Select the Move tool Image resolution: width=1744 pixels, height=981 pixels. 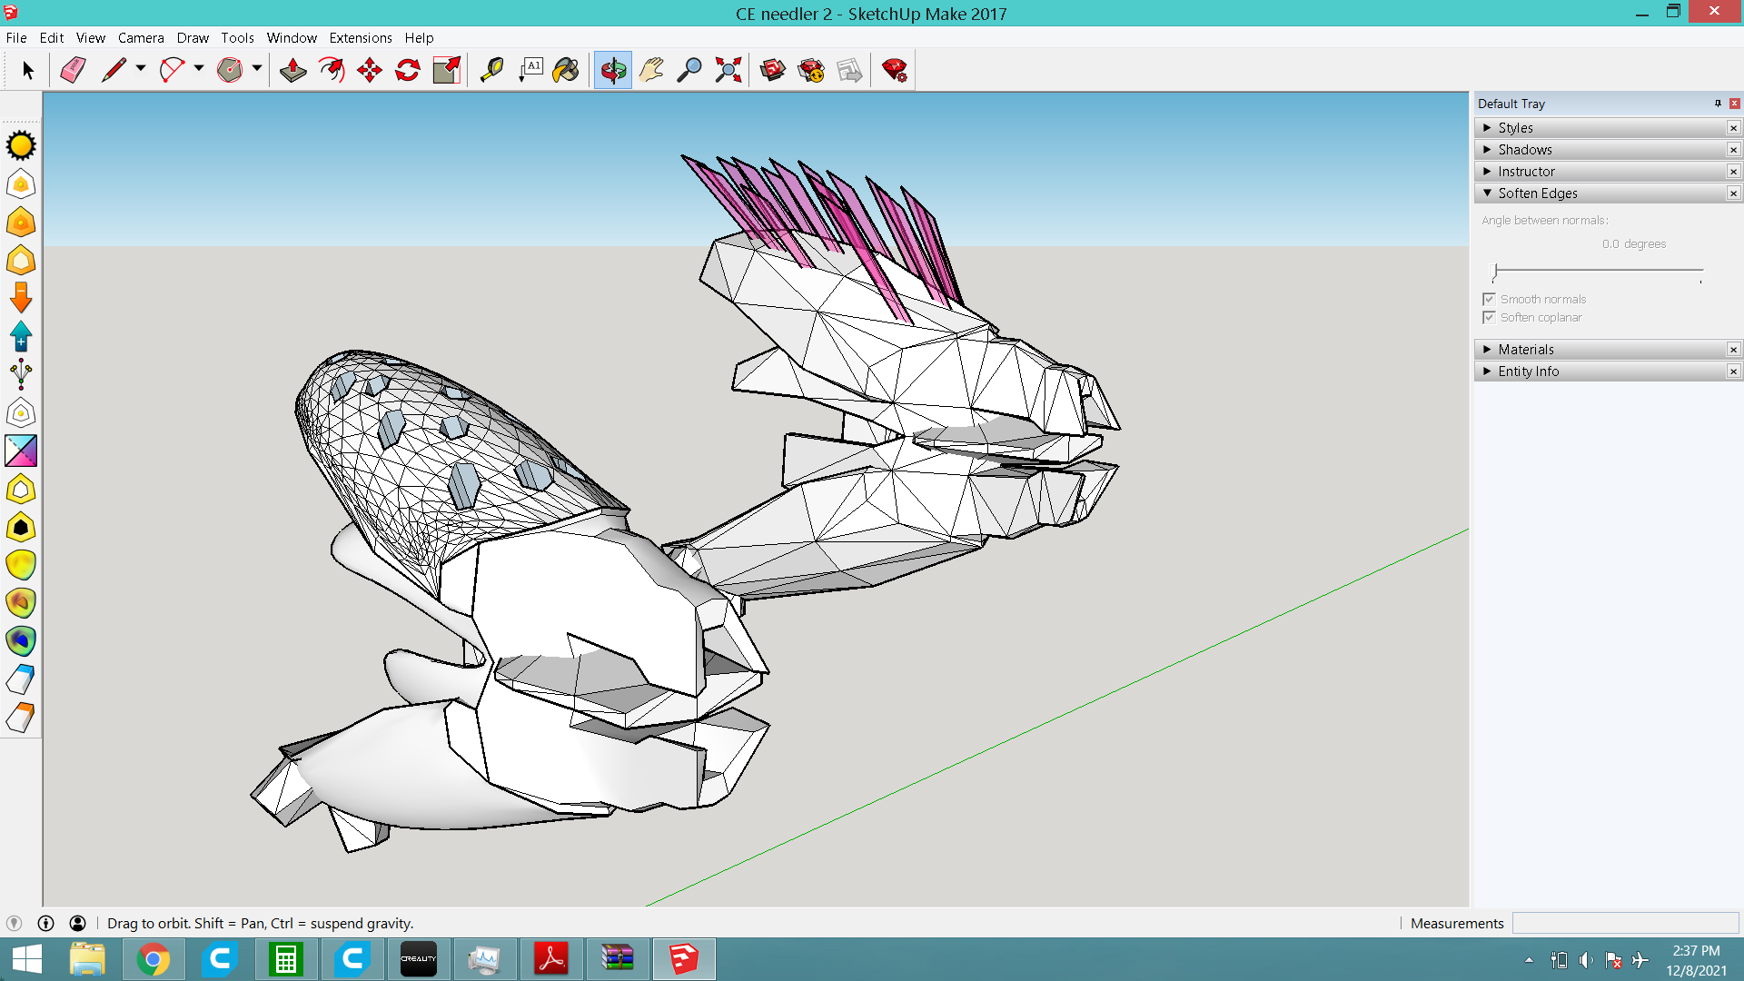click(x=370, y=70)
